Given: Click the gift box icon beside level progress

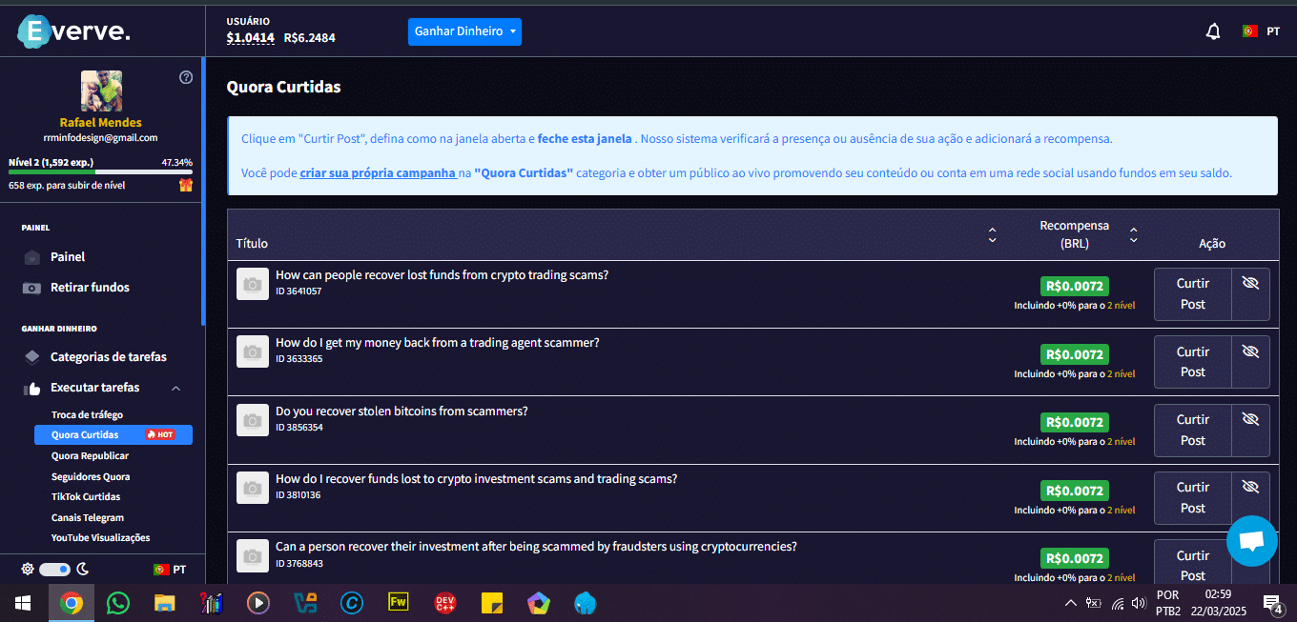Looking at the screenshot, I should pos(186,185).
